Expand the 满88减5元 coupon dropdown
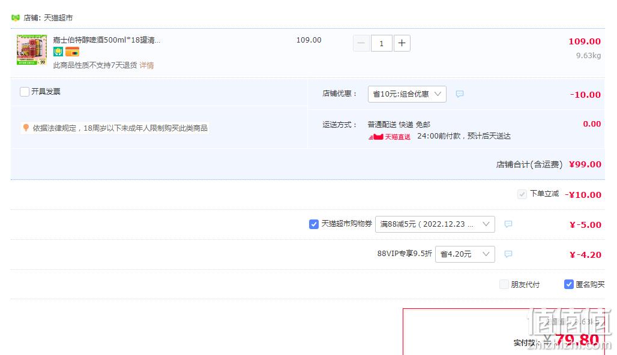 (x=435, y=224)
